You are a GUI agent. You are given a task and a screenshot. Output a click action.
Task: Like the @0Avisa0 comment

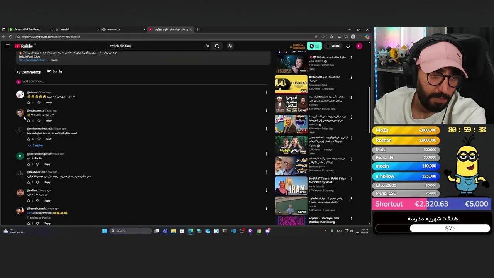click(x=29, y=103)
